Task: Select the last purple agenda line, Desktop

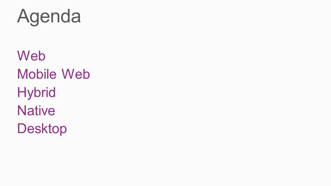Action: pos(42,129)
